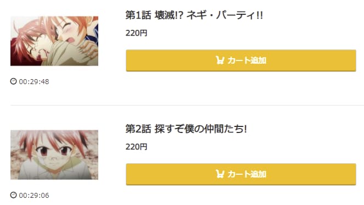This screenshot has height=205, width=364.
Task: Click the 220円 price under episode 1
Action: point(136,33)
